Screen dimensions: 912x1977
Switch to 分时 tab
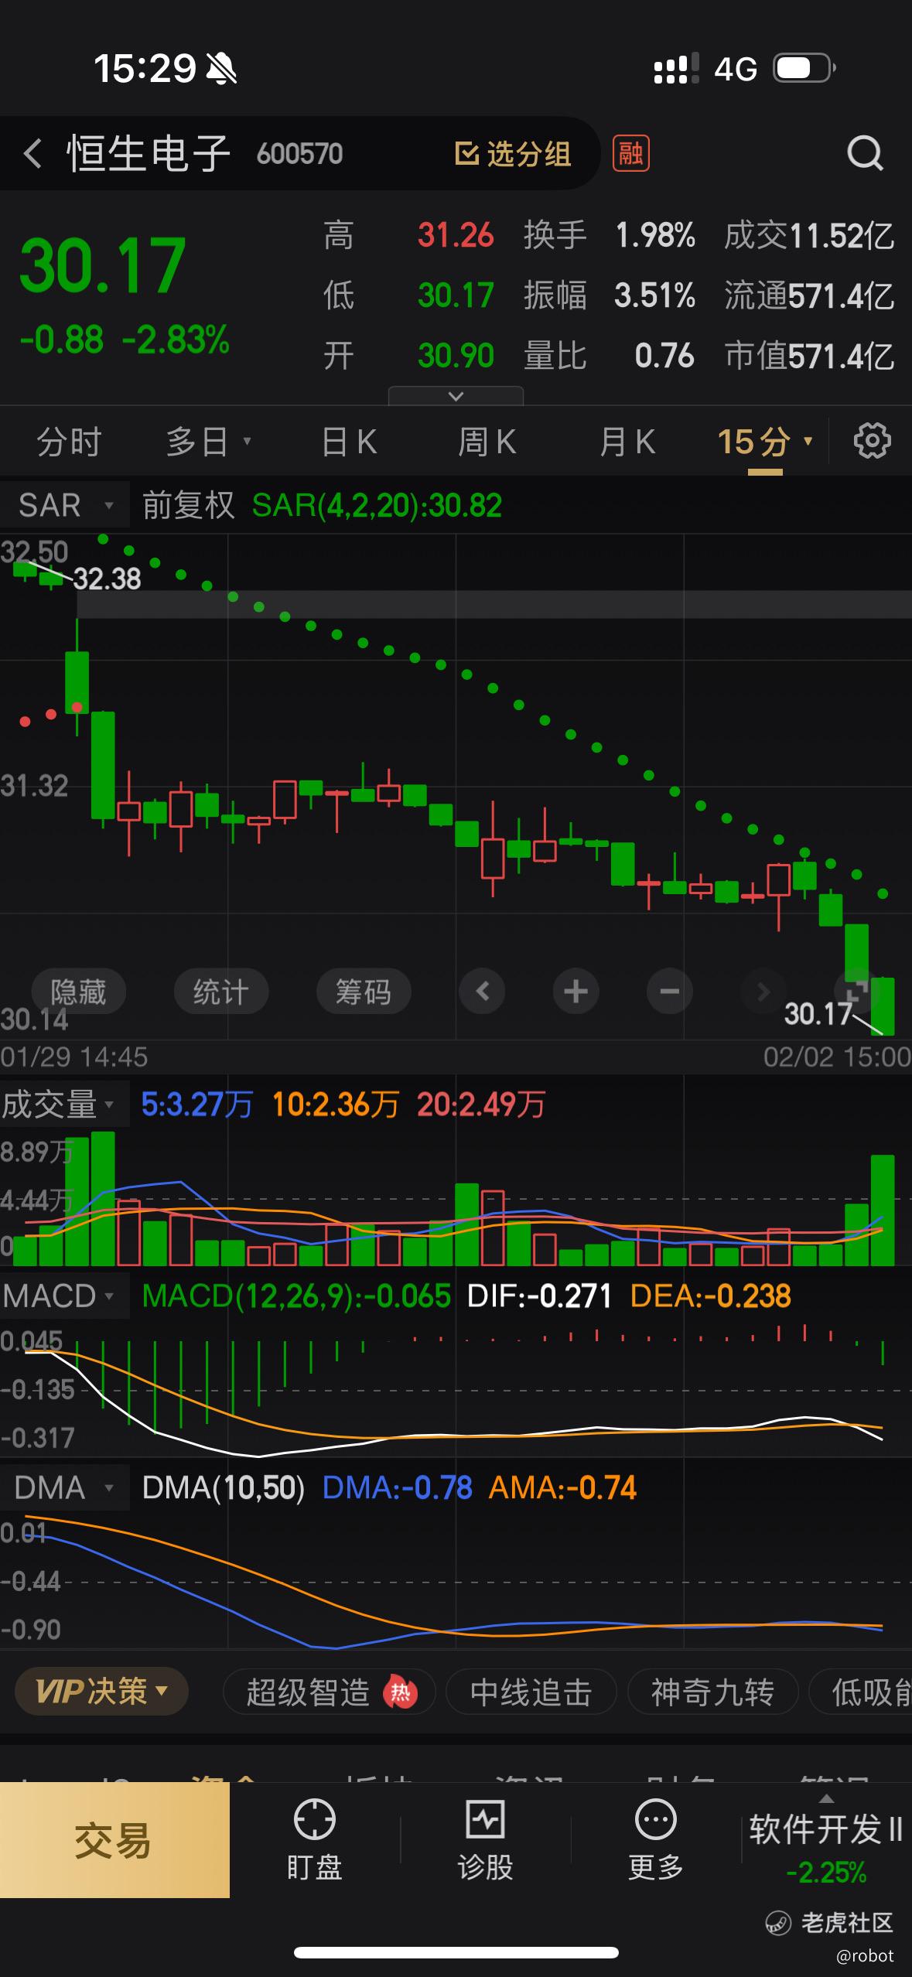(x=70, y=442)
